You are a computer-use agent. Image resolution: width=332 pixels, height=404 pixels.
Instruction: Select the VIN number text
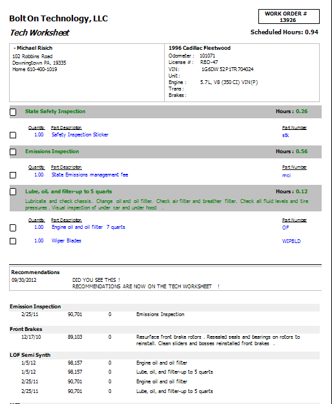point(227,69)
